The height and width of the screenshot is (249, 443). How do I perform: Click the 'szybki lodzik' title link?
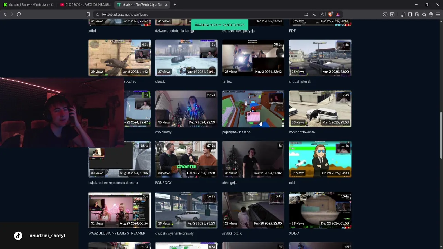click(x=232, y=233)
